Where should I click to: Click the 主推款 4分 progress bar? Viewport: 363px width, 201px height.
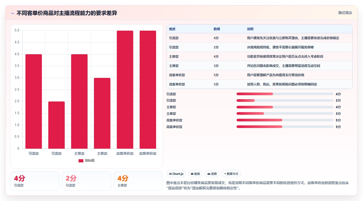[x=285, y=107]
